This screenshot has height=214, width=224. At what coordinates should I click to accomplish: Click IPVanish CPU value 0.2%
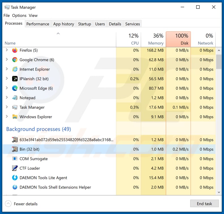(x=134, y=79)
